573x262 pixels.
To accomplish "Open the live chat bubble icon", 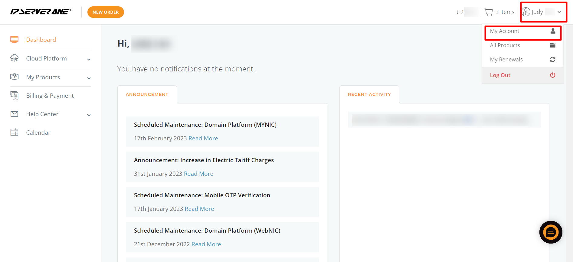I will (551, 232).
